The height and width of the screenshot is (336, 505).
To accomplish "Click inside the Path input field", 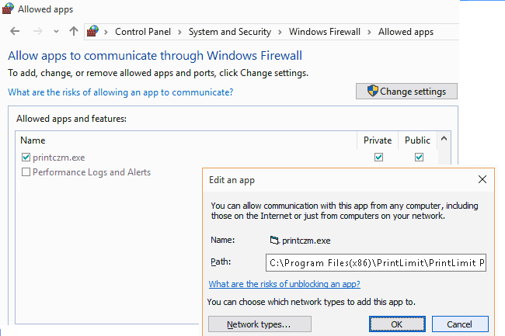I will click(x=376, y=263).
